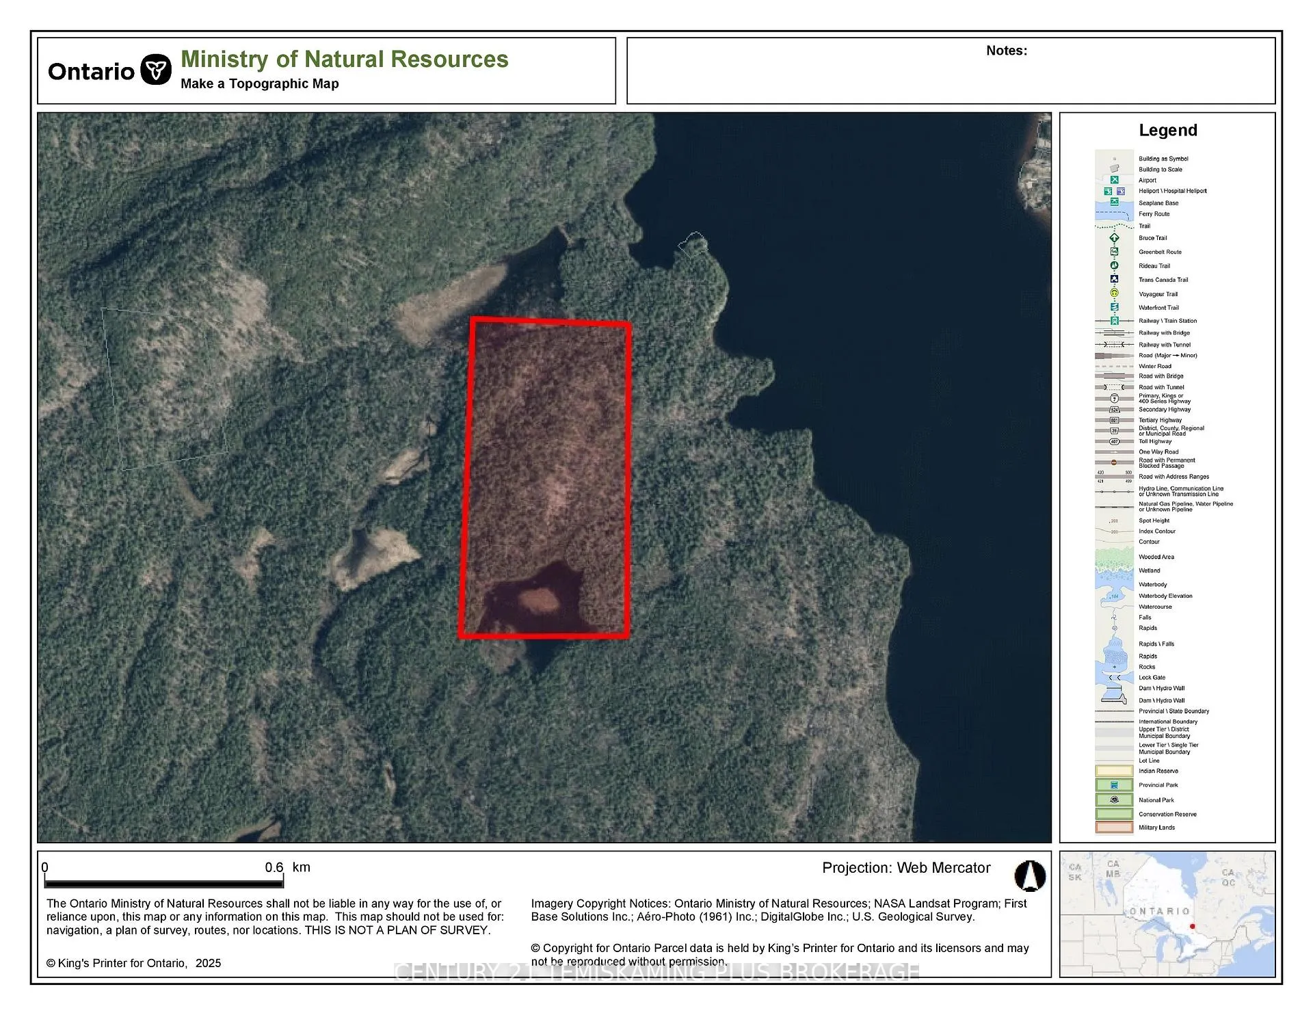Click the Waterfront Trail legend icon
The height and width of the screenshot is (1015, 1313).
click(x=1114, y=307)
